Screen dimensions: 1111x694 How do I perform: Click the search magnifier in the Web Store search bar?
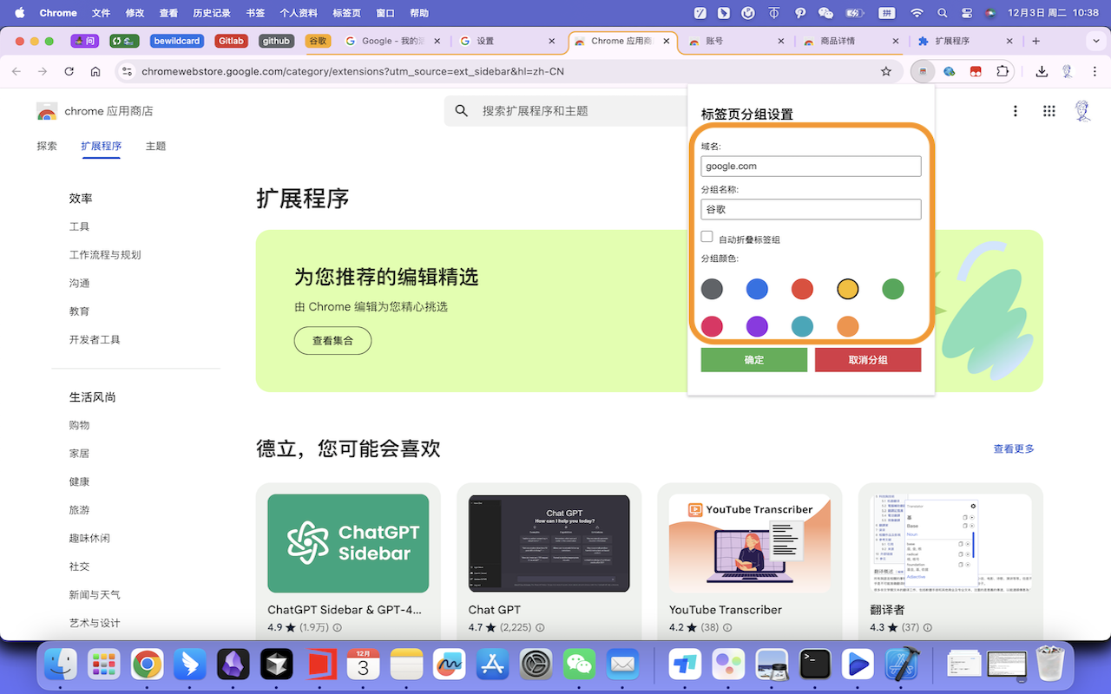(461, 110)
